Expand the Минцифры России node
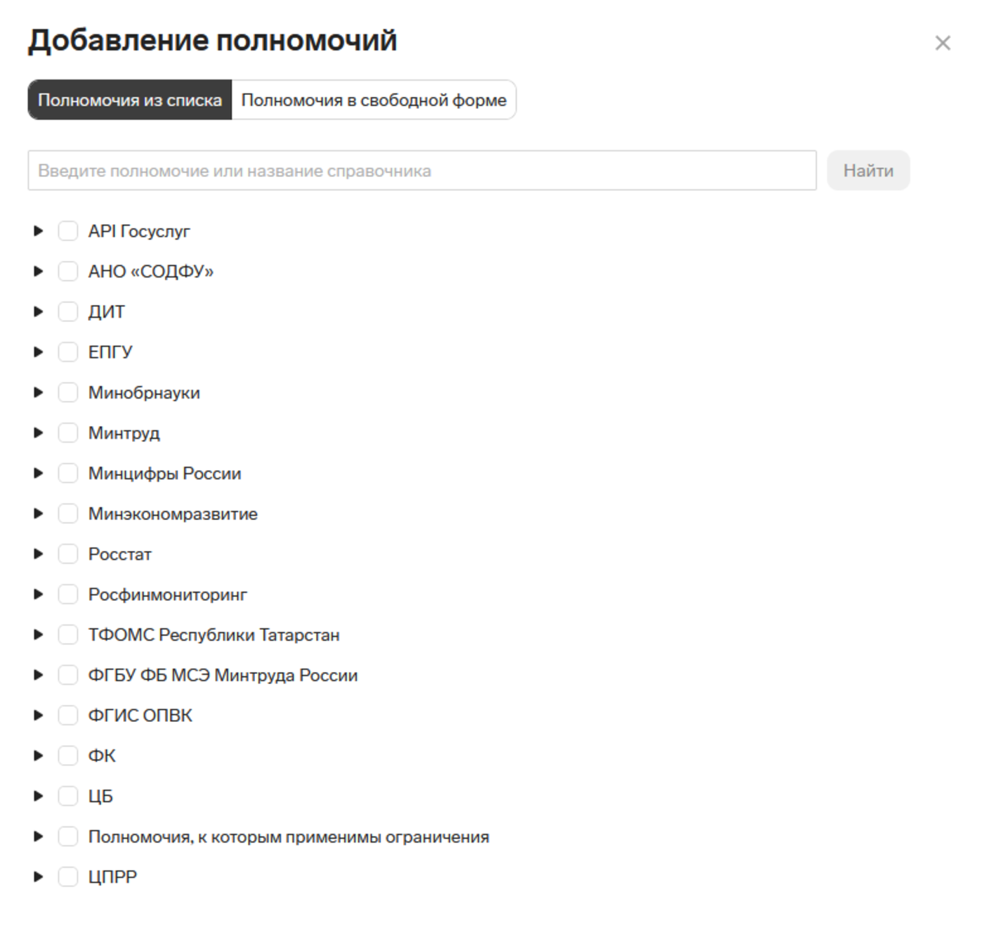This screenshot has width=996, height=937. 39,473
